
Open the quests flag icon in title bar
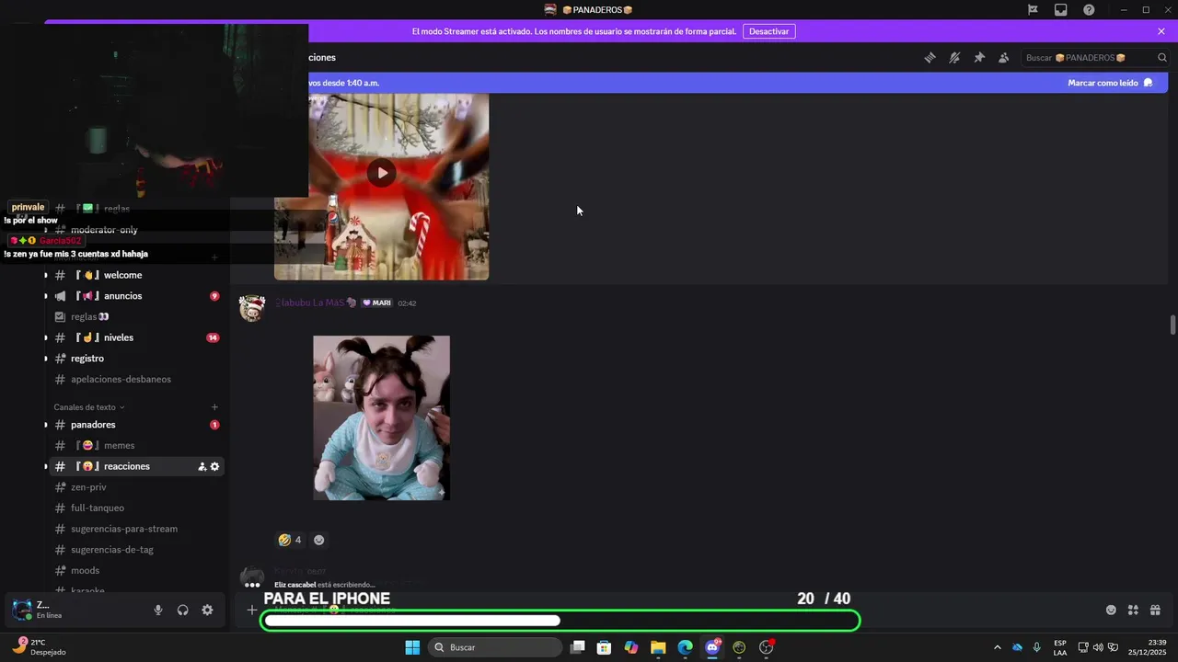coord(1033,9)
